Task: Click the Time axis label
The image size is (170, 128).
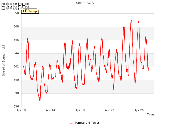Action: (x=150, y=114)
